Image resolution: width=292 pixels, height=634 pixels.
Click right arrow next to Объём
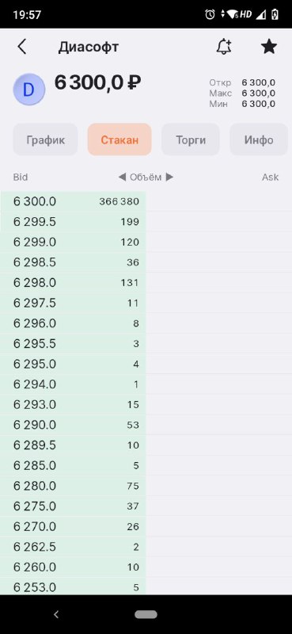point(169,177)
